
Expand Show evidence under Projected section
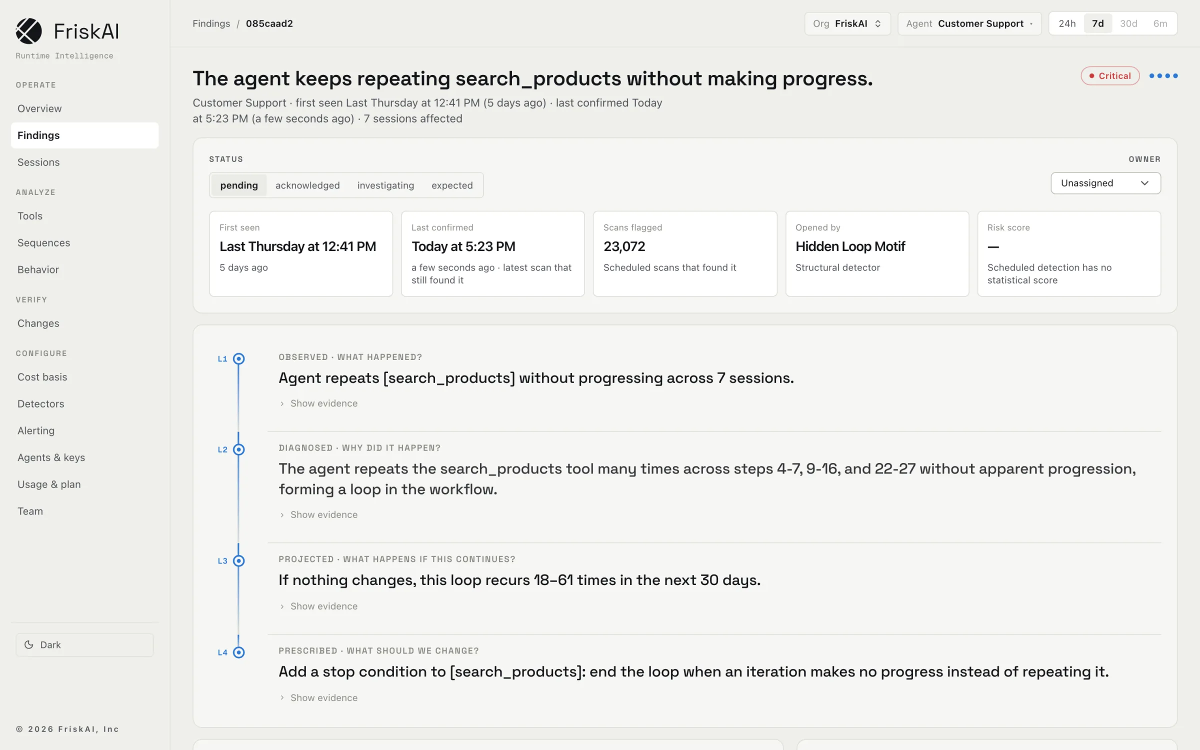318,606
